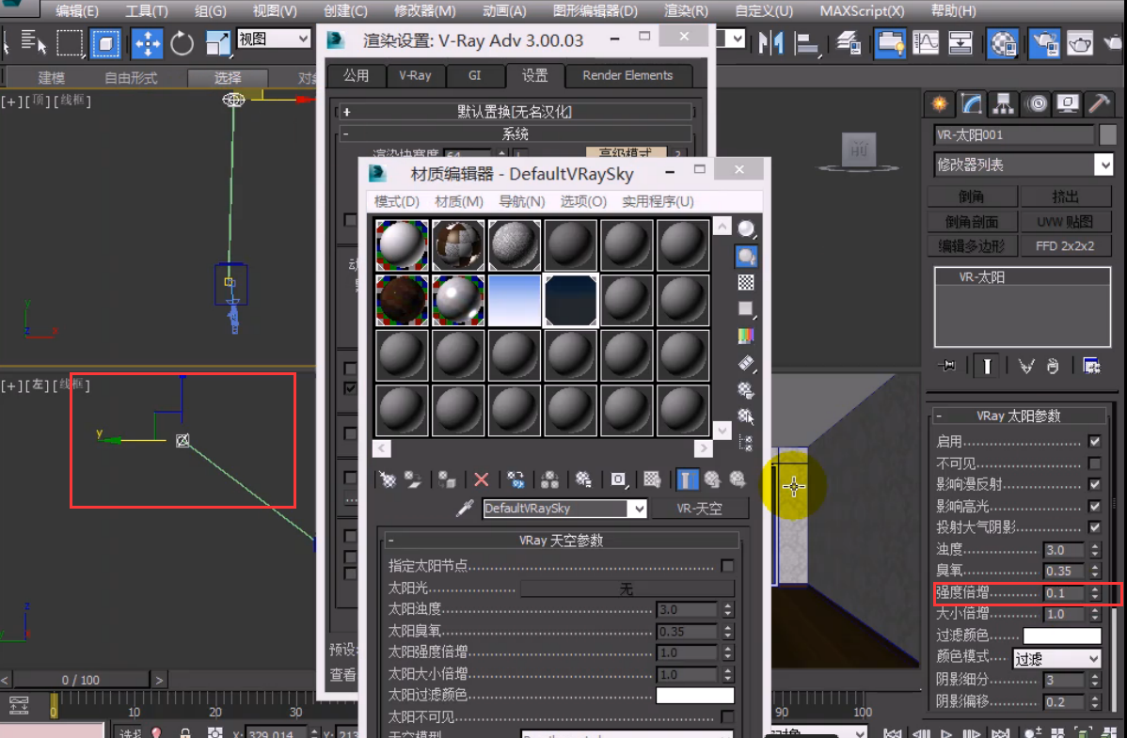The height and width of the screenshot is (738, 1127).
Task: Open the Hierarchy panel tab icon
Action: click(x=1004, y=102)
